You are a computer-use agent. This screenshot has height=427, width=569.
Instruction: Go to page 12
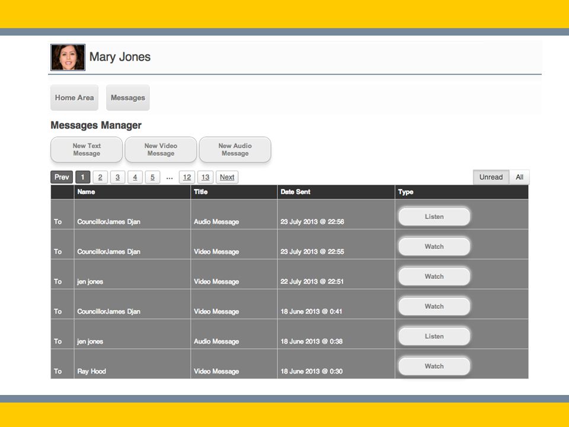[187, 177]
